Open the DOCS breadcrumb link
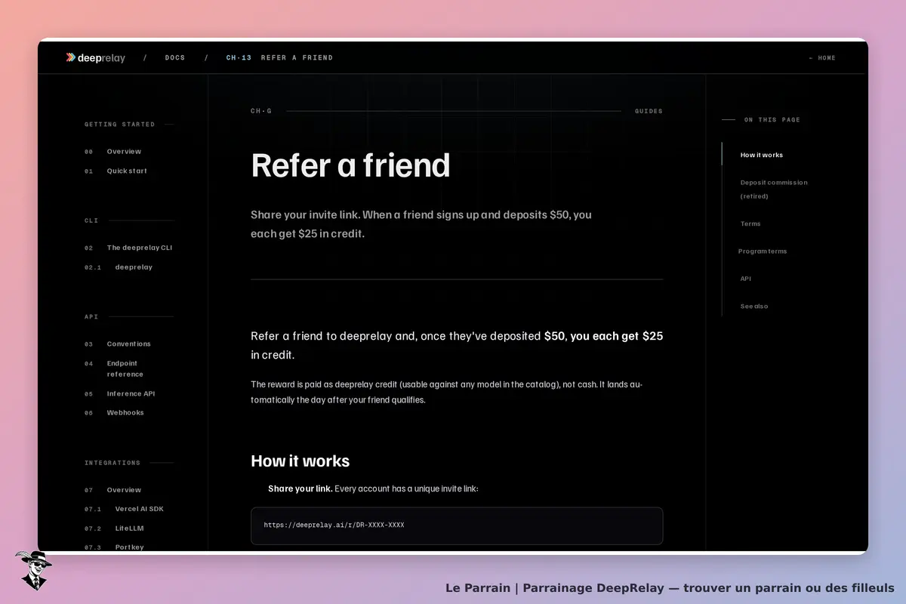The image size is (906, 604). click(174, 58)
